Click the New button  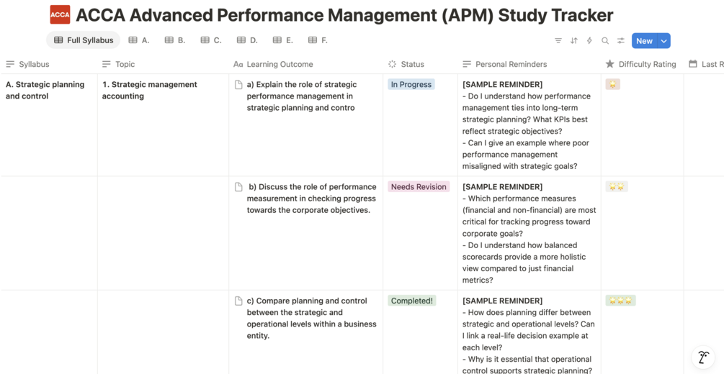click(x=644, y=41)
